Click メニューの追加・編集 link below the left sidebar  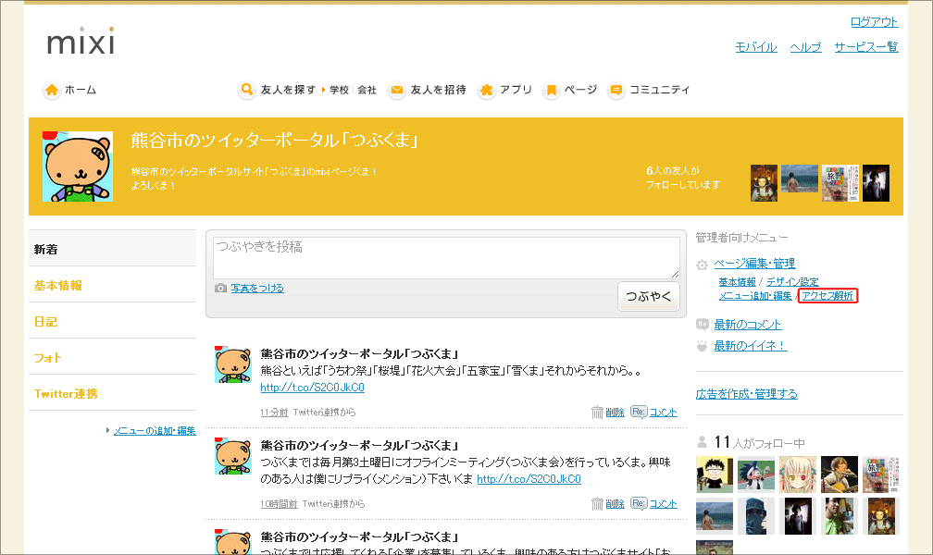point(155,431)
